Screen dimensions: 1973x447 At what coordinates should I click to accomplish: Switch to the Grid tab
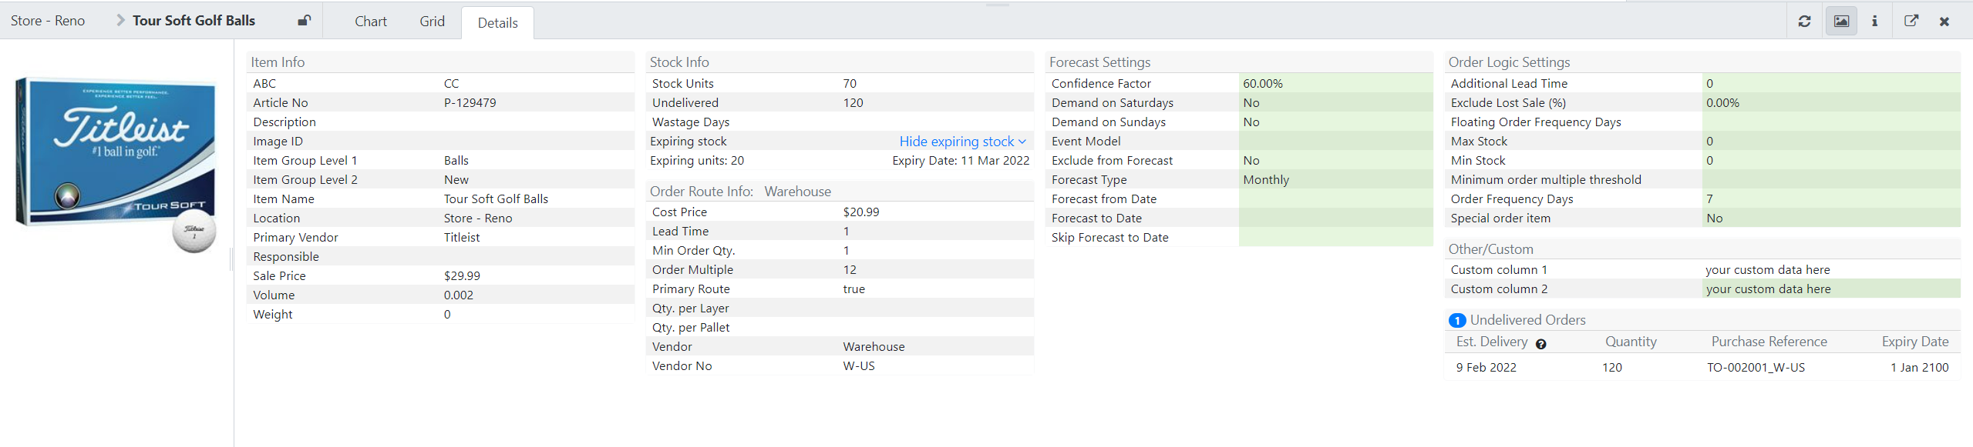[x=432, y=22]
